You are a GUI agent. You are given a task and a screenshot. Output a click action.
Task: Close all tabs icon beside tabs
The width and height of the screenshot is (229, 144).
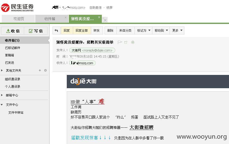105,20
